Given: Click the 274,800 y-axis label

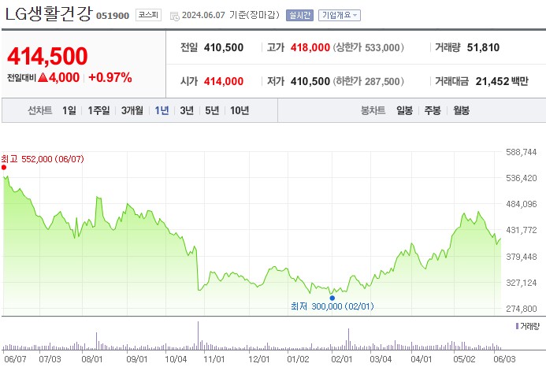Looking at the screenshot, I should coord(522,309).
